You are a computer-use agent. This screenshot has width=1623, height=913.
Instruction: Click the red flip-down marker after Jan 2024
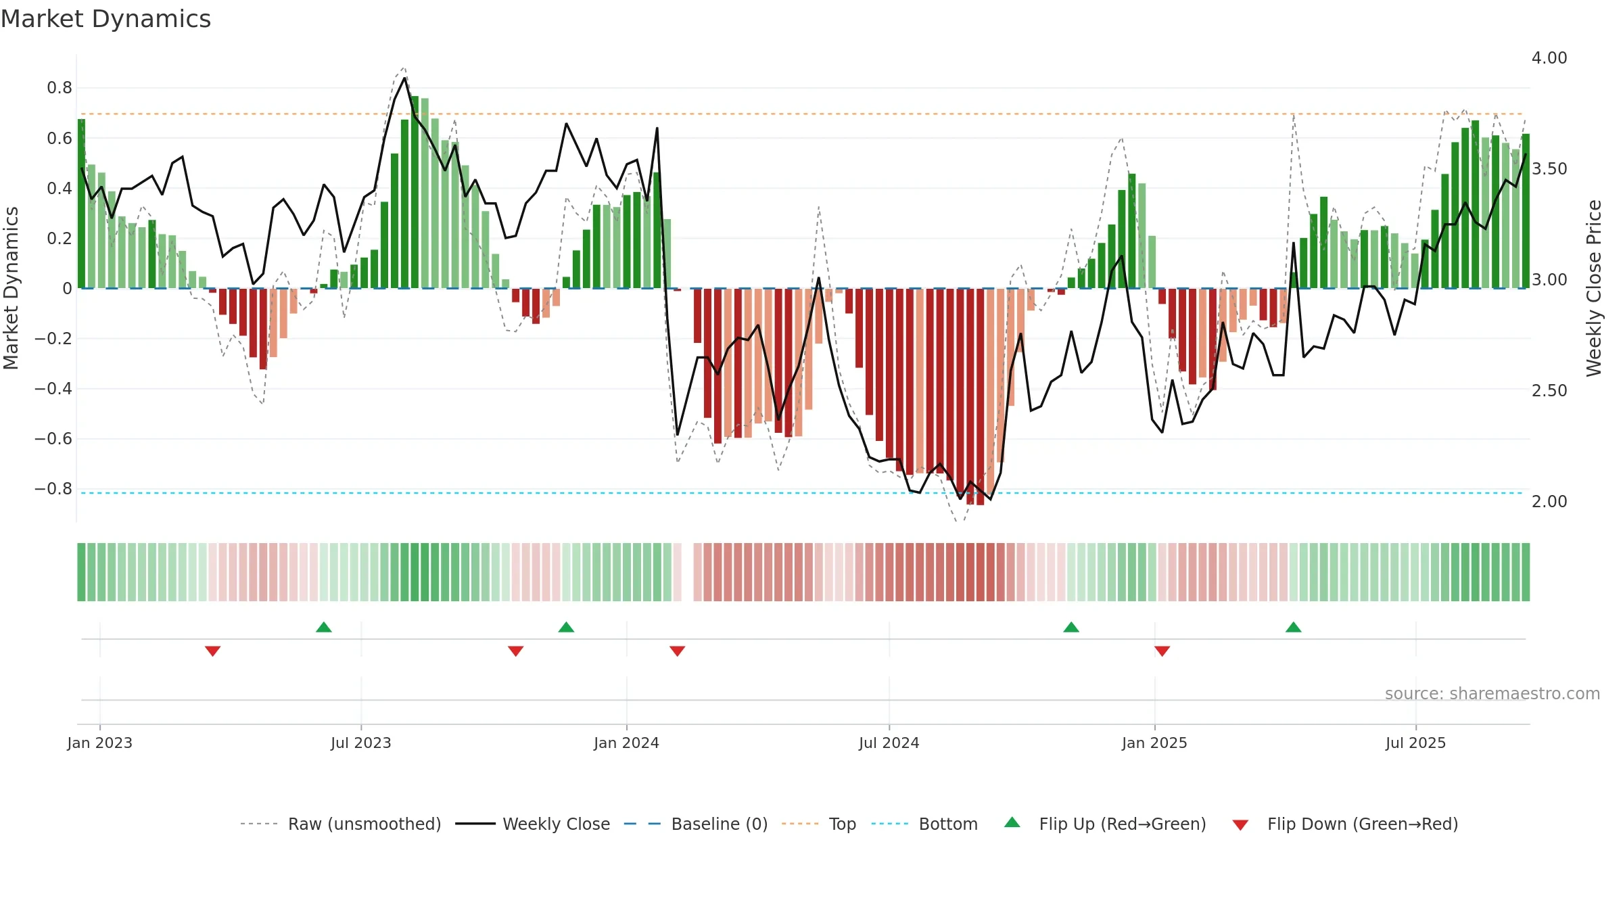coord(677,651)
